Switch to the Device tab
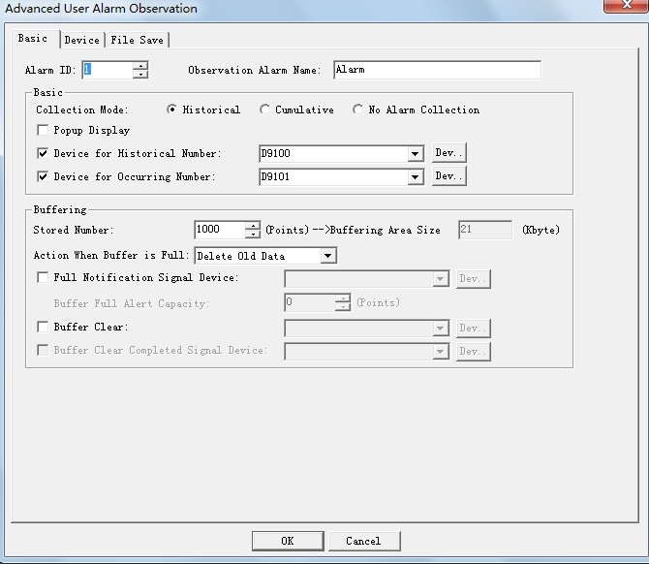649x564 pixels. coord(82,40)
